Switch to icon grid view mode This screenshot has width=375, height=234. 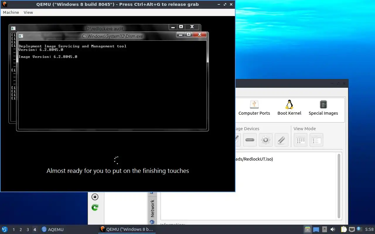(x=301, y=140)
